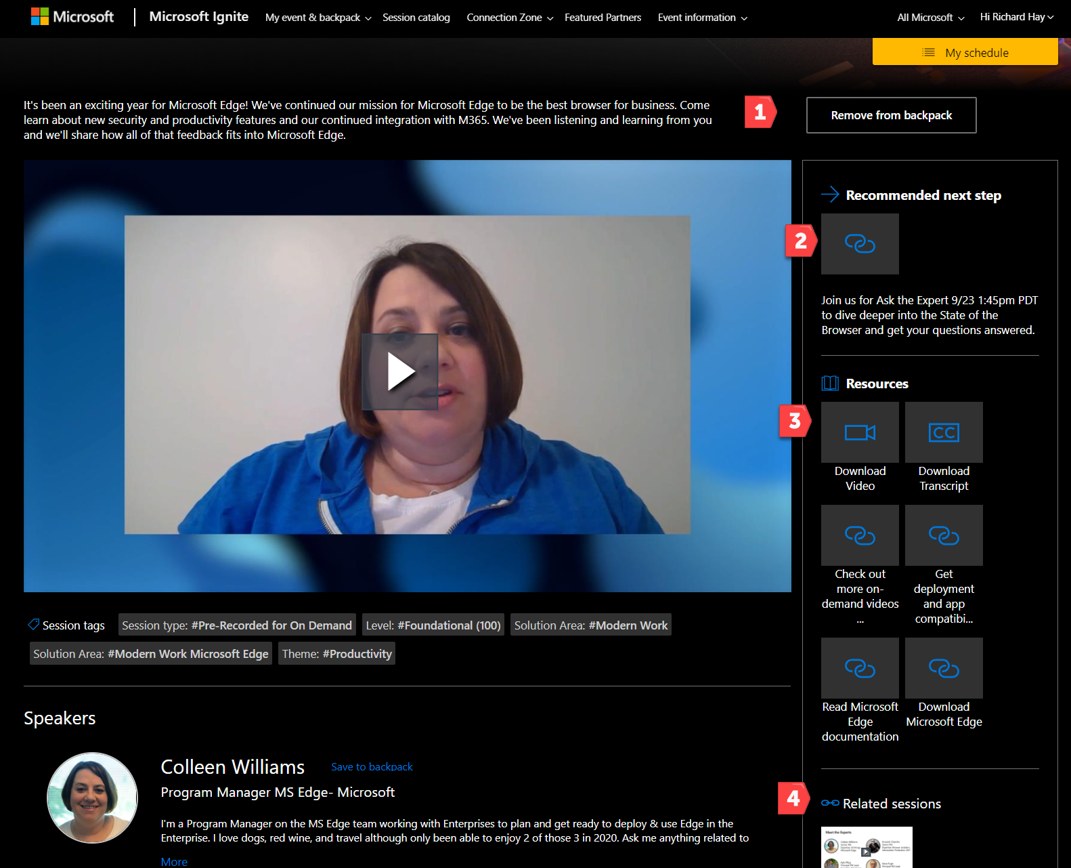
Task: Click the Download Transcript CC icon
Action: 944,432
